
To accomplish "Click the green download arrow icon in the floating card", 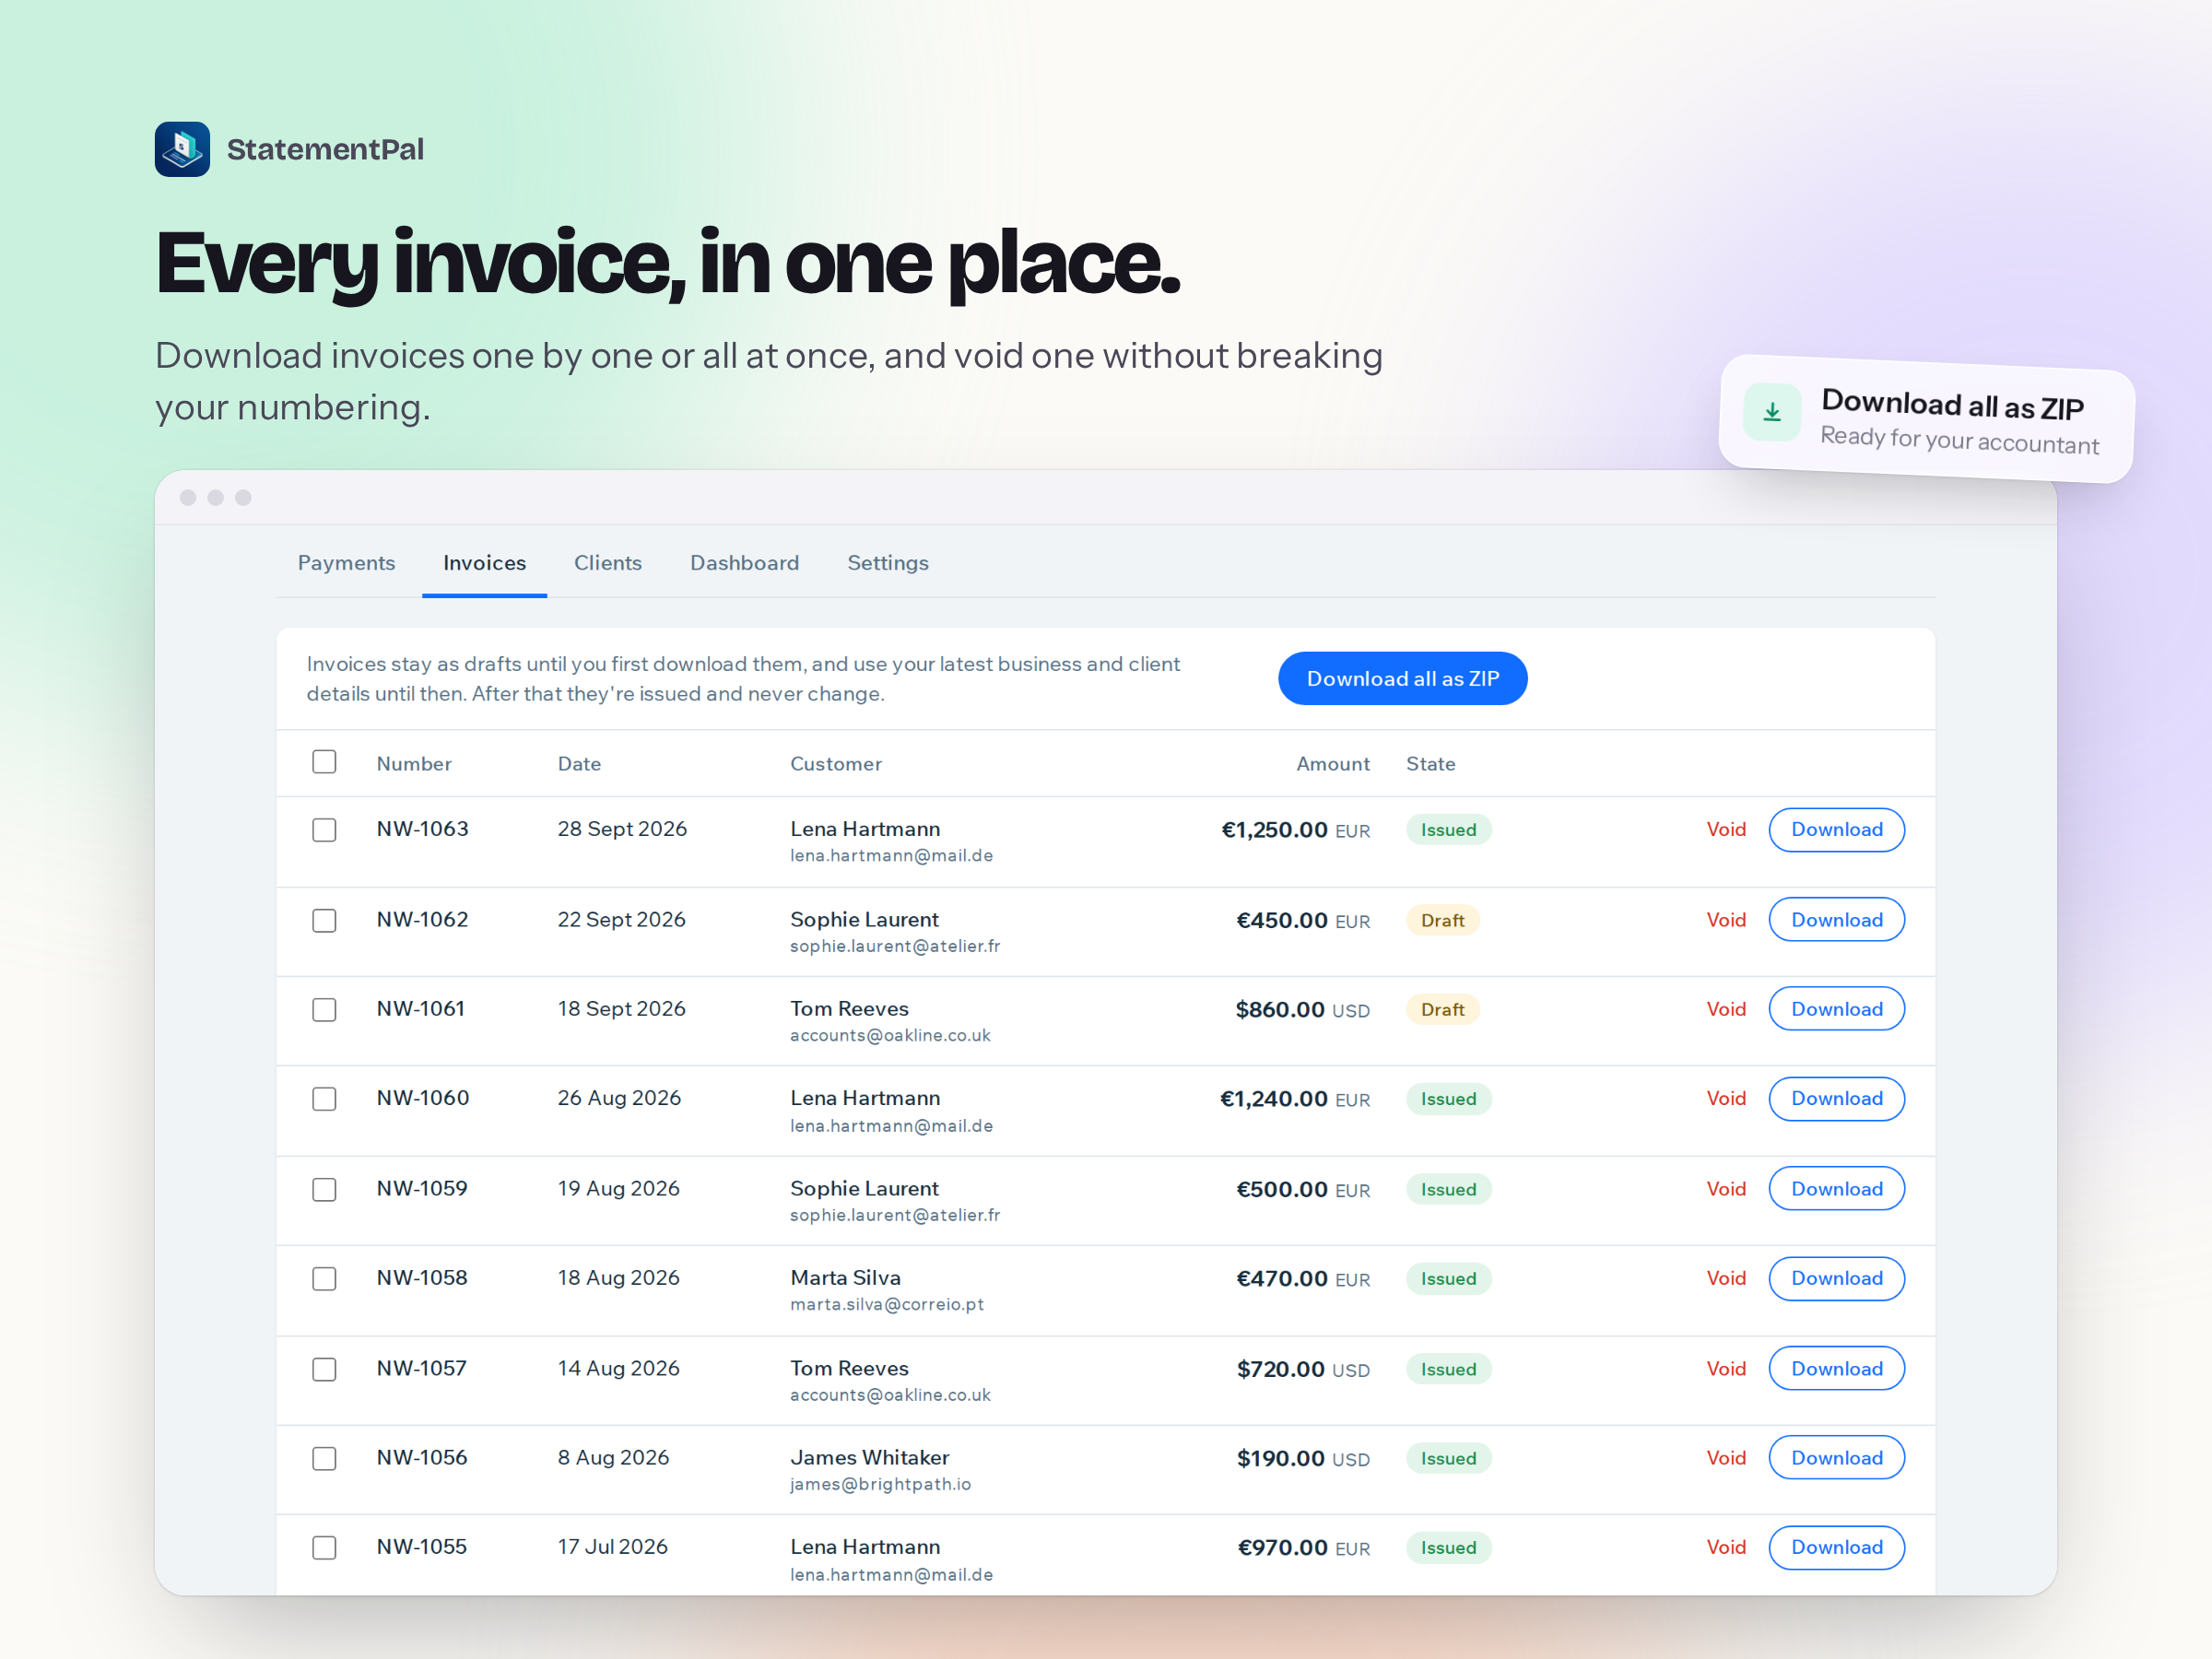I will point(1772,412).
